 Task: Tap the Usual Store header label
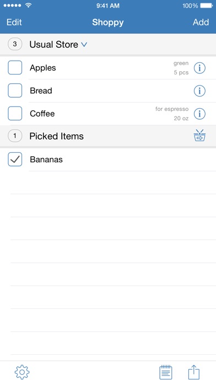click(54, 44)
